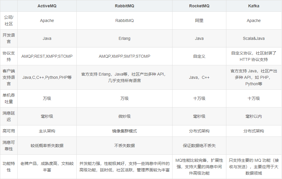The width and height of the screenshot is (282, 179).
Task: Click the AMQP,XMPP,SMTP,STOMP cell
Action: [124, 56]
